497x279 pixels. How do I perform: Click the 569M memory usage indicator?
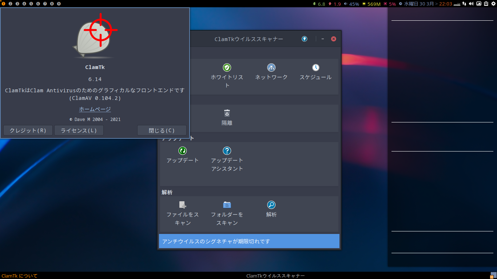pyautogui.click(x=371, y=4)
